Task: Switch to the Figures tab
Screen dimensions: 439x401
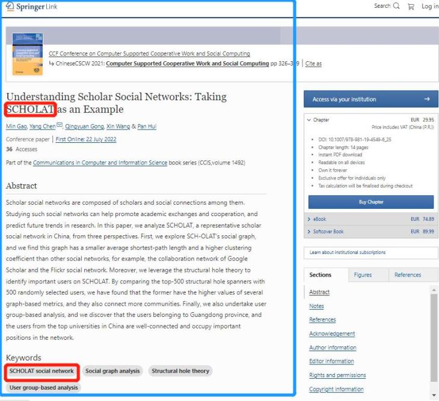Action: [x=363, y=275]
